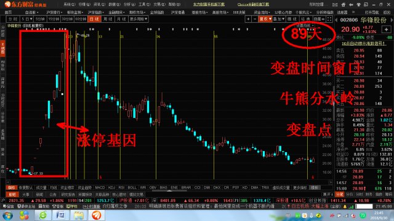The image size is (394, 221).
Task: Switch chart to 周线 weekly period
Action: click(x=108, y=19)
